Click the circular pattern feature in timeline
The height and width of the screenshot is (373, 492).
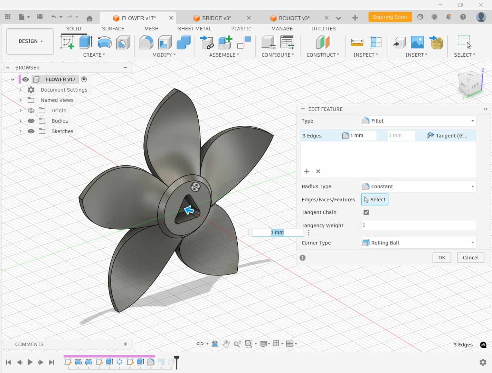120,362
